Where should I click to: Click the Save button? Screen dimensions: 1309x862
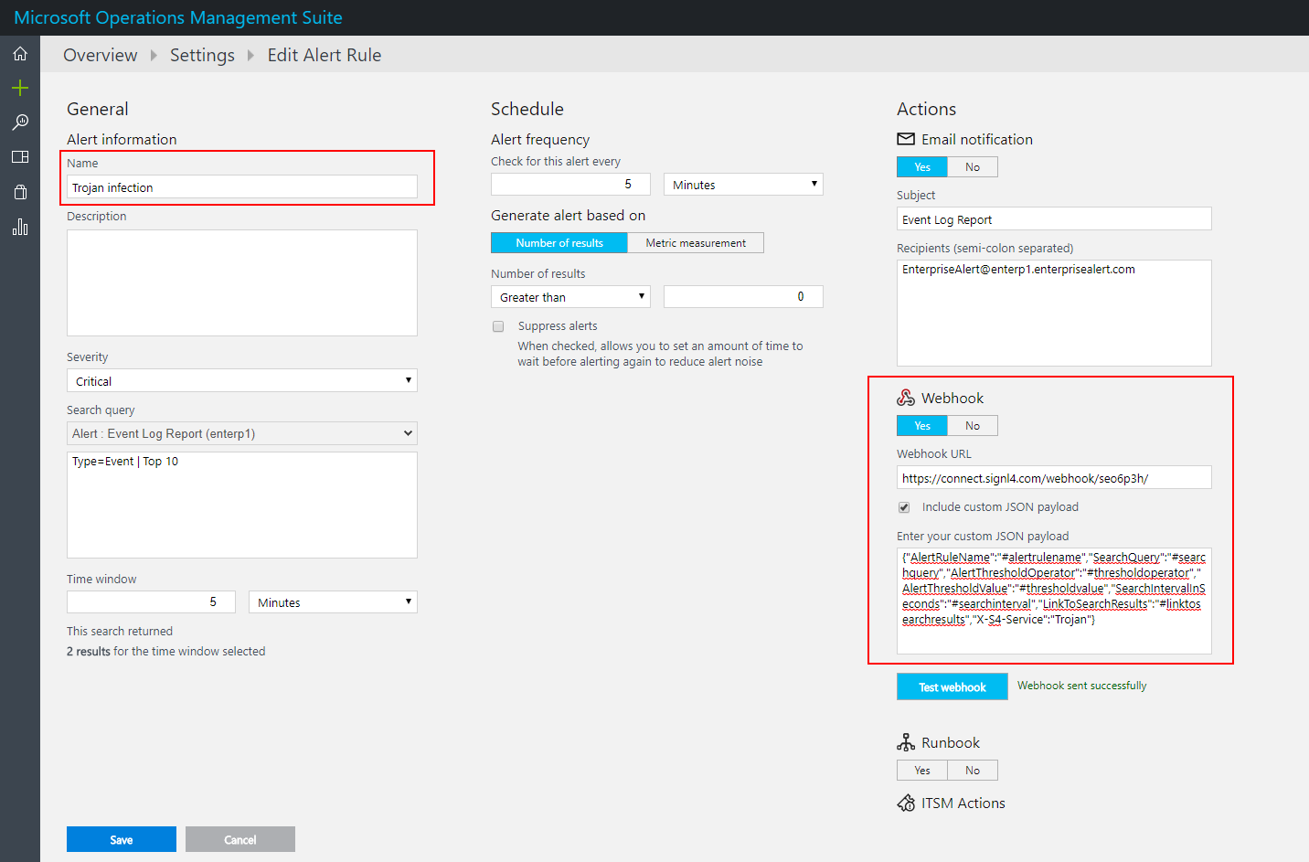point(122,839)
